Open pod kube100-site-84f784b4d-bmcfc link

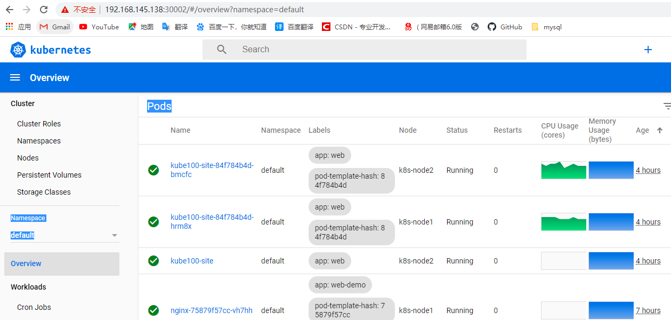coord(212,170)
